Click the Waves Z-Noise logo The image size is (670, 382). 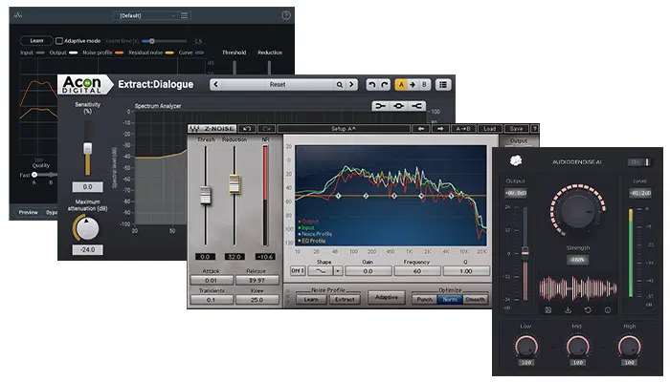(212, 128)
